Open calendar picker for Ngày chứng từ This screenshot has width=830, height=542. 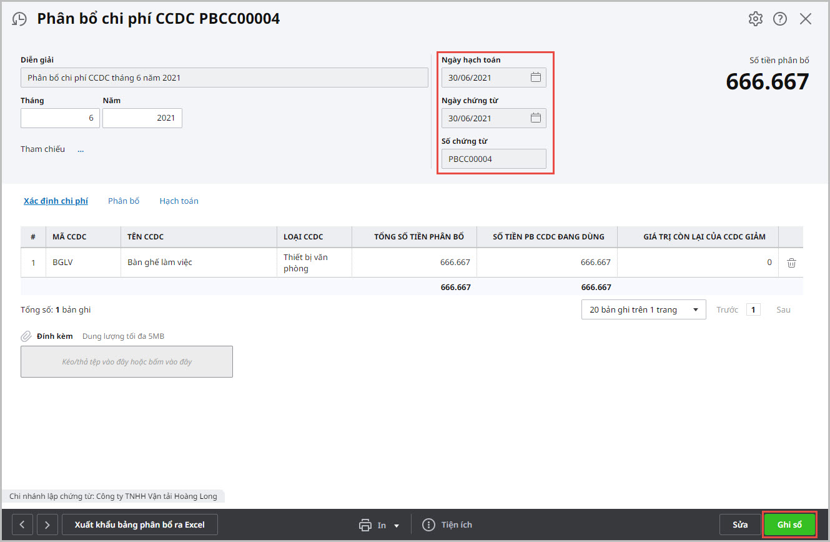535,118
